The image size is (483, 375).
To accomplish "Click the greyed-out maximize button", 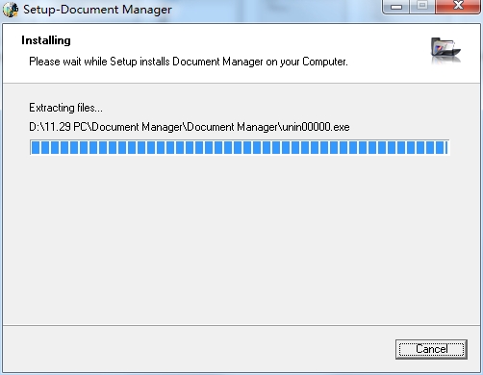I will 422,7.
